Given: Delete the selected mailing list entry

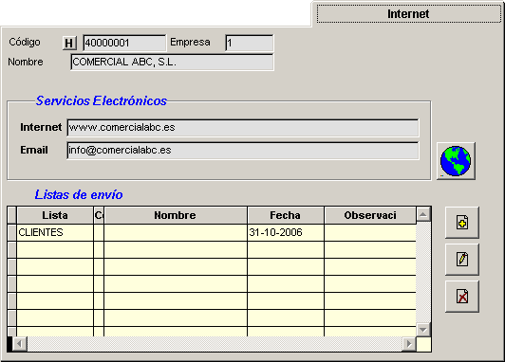Looking at the screenshot, I should 462,296.
